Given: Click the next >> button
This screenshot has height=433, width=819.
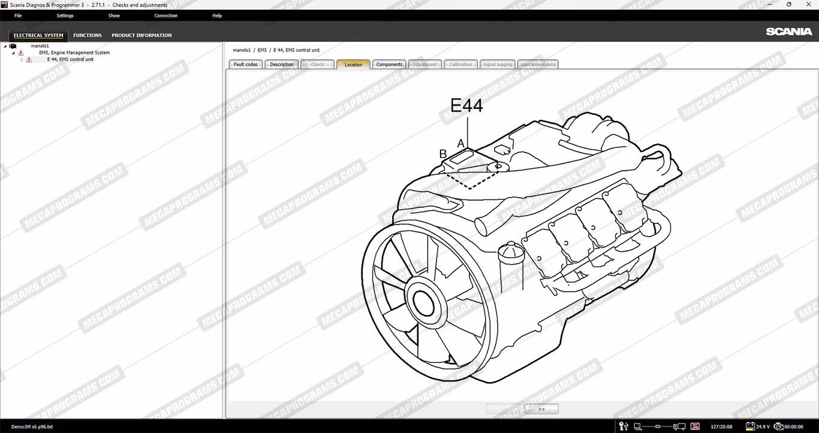Looking at the screenshot, I should coord(541,409).
